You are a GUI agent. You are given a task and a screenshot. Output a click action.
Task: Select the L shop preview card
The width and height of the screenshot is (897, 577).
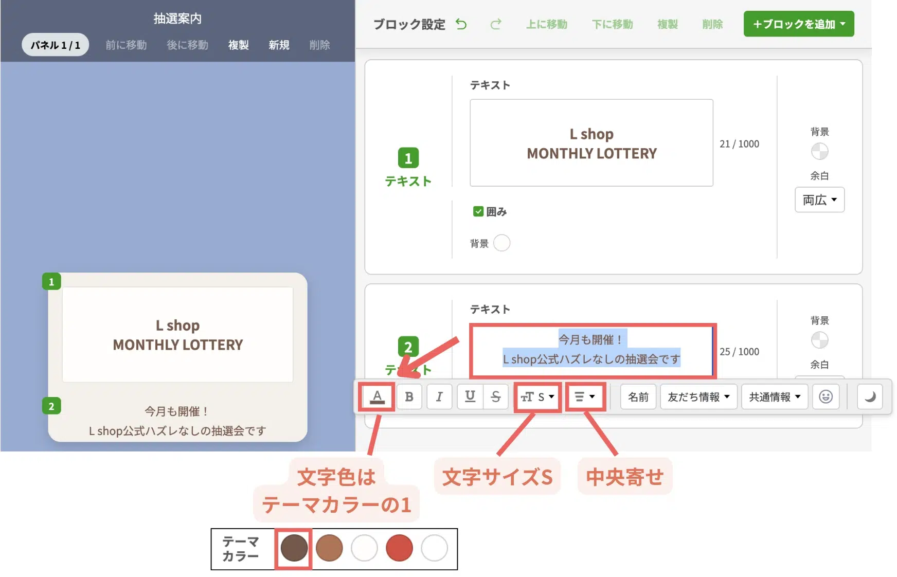pos(177,334)
